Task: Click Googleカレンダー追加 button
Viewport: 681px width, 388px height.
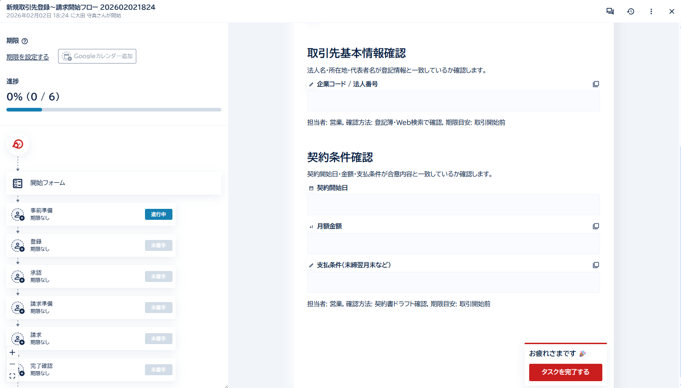Action: pos(97,56)
